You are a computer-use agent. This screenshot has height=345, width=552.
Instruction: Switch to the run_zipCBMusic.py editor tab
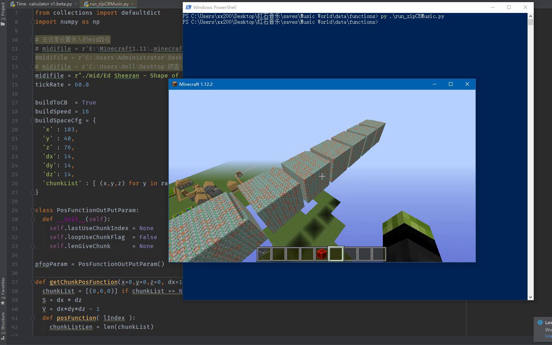coord(109,4)
